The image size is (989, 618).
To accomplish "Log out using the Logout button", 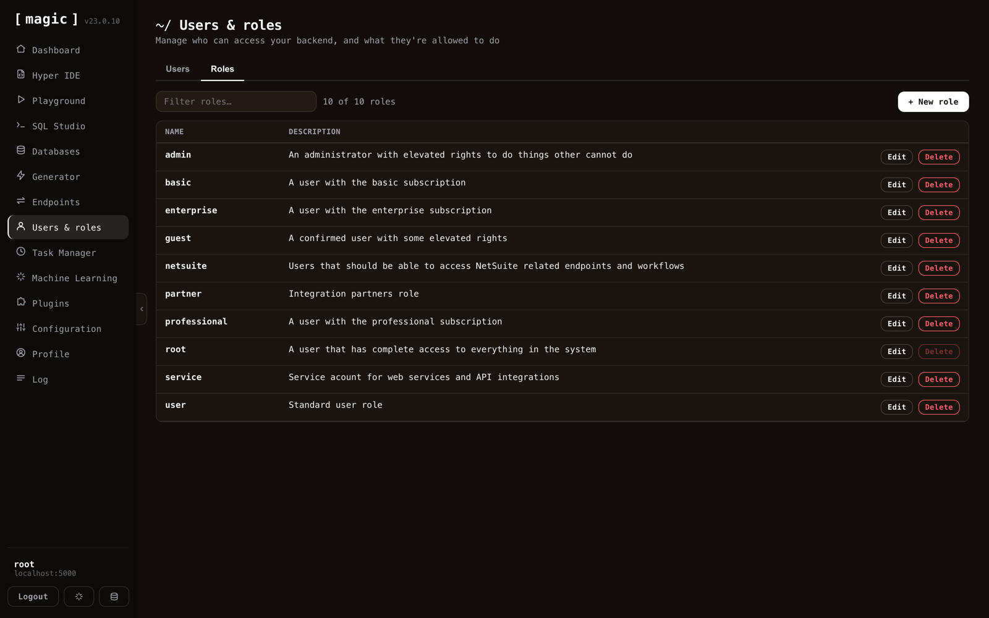I will (33, 596).
